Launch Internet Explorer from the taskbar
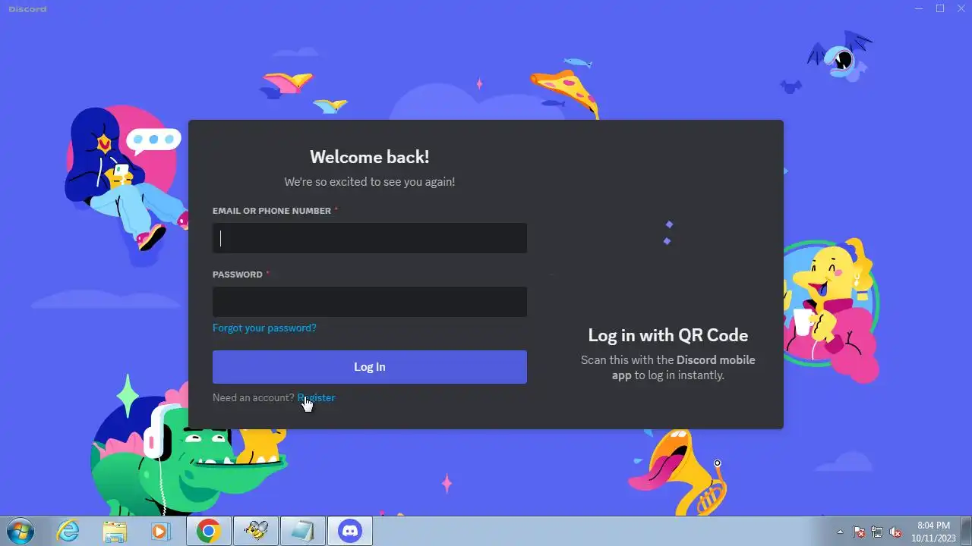The image size is (972, 546). click(68, 531)
